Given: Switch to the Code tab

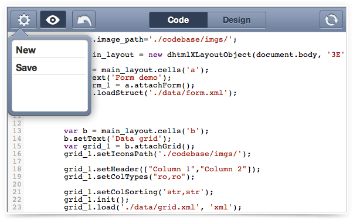Looking at the screenshot, I should [178, 20].
